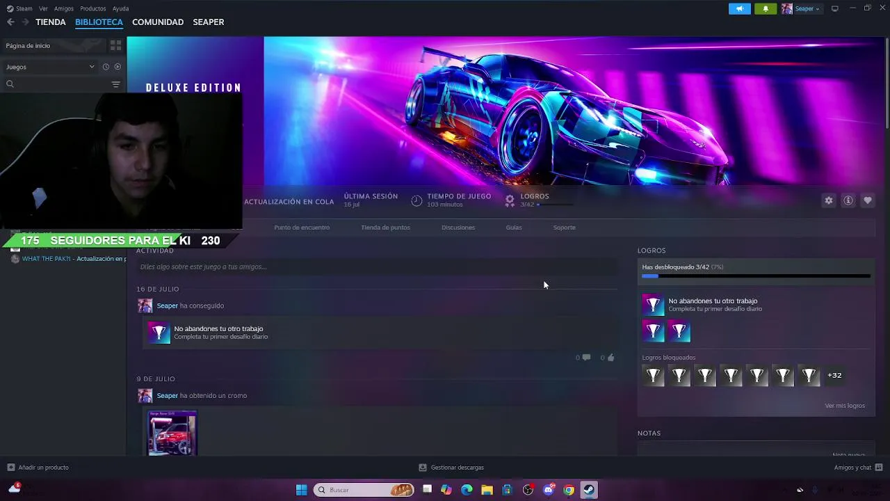The image size is (890, 501).
Task: Add game to favorites heart icon
Action: (868, 200)
